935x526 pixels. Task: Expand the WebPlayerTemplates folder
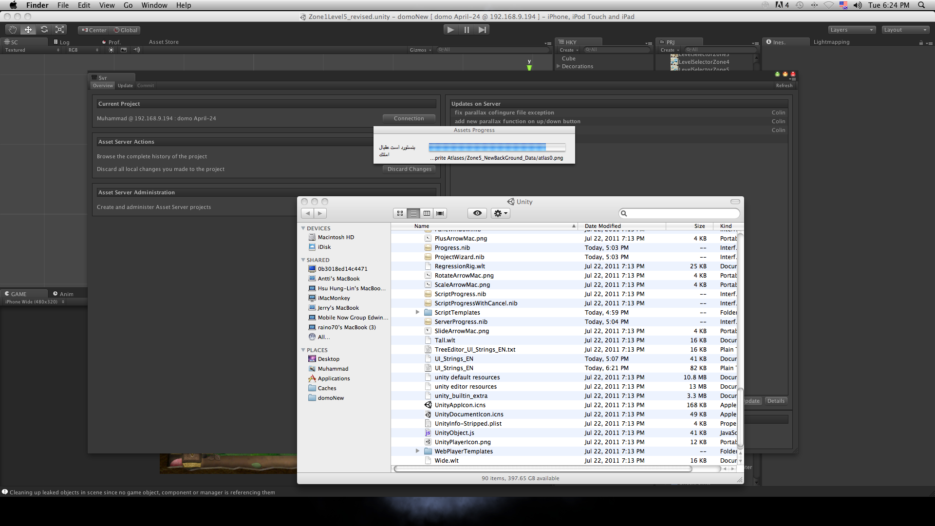(417, 451)
